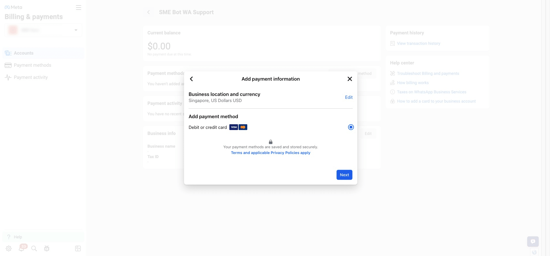Open Payment activity in sidebar
The image size is (550, 256).
[43, 77]
